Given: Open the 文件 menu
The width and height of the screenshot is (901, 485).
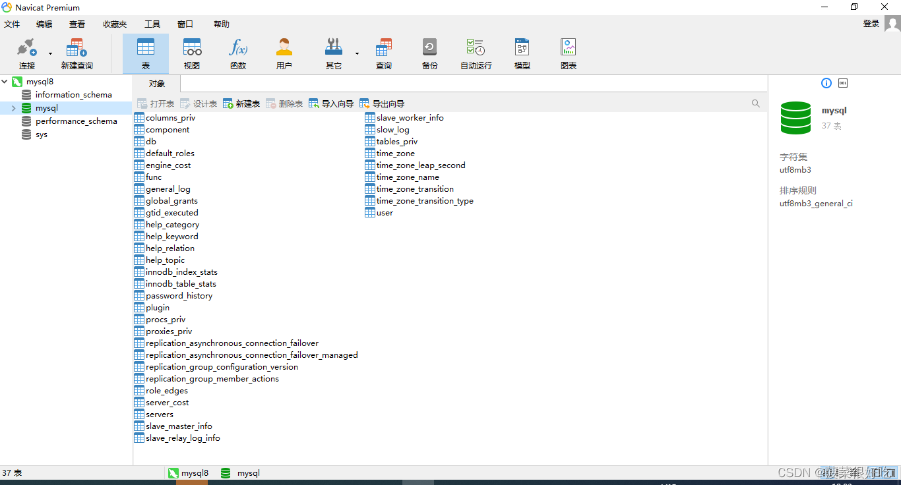Looking at the screenshot, I should (x=12, y=24).
